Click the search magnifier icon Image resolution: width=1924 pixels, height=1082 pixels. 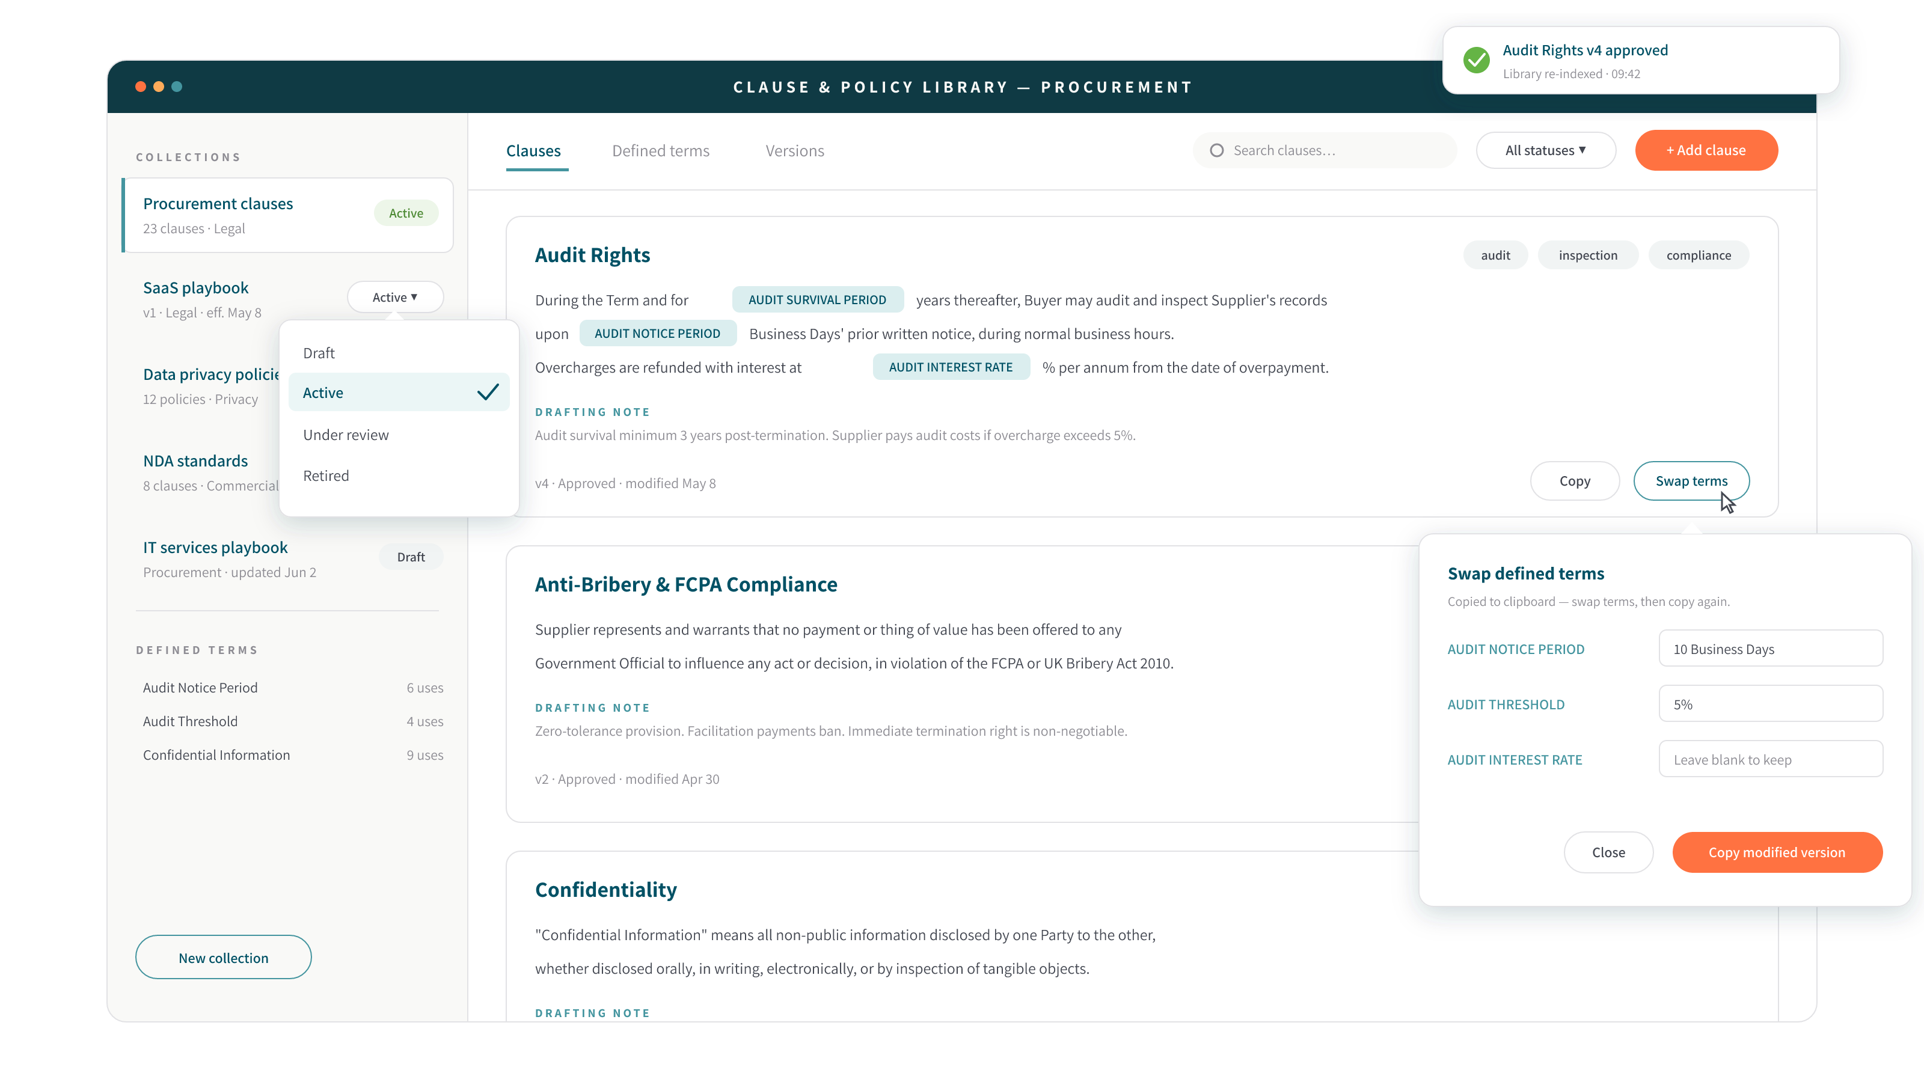click(x=1217, y=150)
